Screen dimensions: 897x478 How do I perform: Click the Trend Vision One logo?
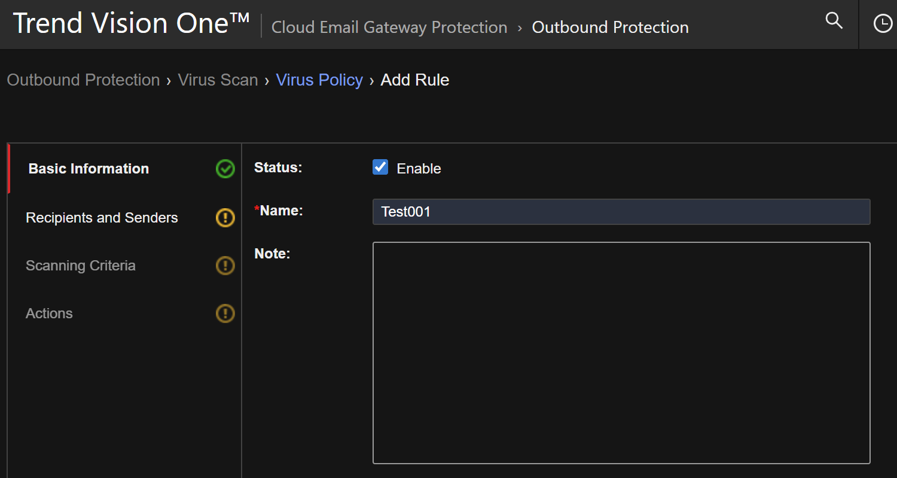pyautogui.click(x=131, y=24)
